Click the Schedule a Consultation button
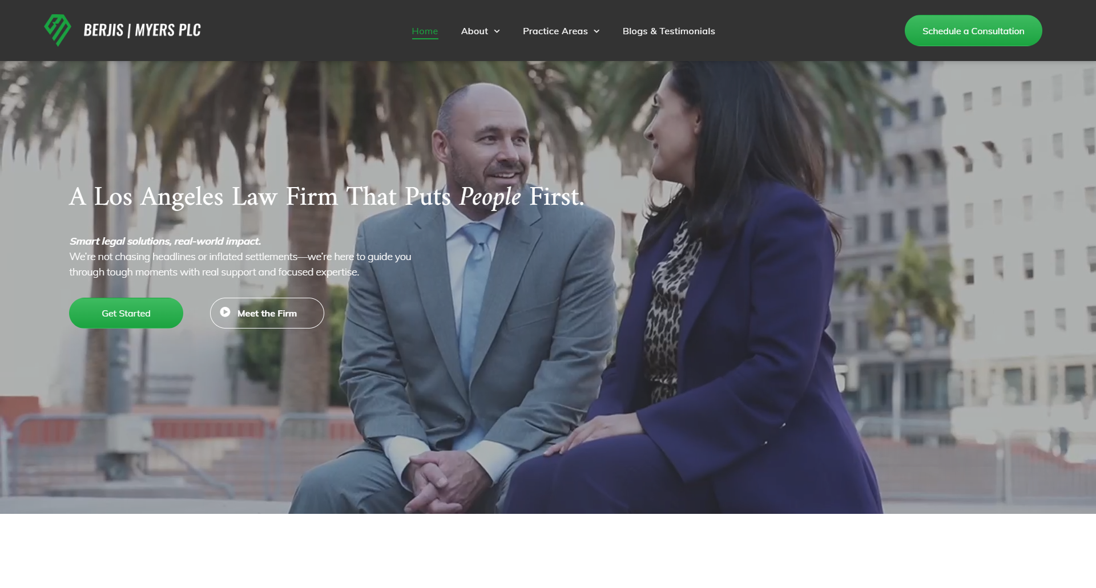The image size is (1096, 588). [x=973, y=31]
